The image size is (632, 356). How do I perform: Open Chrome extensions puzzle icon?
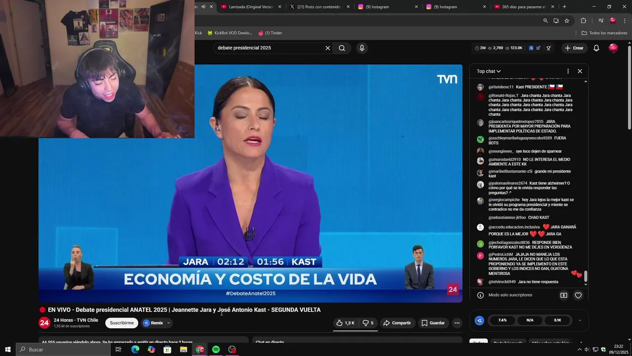click(x=583, y=21)
